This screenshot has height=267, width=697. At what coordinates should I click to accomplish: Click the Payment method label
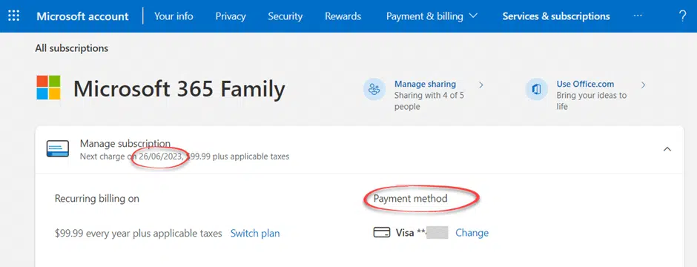(410, 199)
